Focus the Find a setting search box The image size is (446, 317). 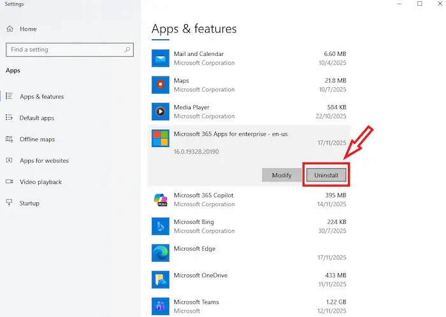tap(64, 50)
